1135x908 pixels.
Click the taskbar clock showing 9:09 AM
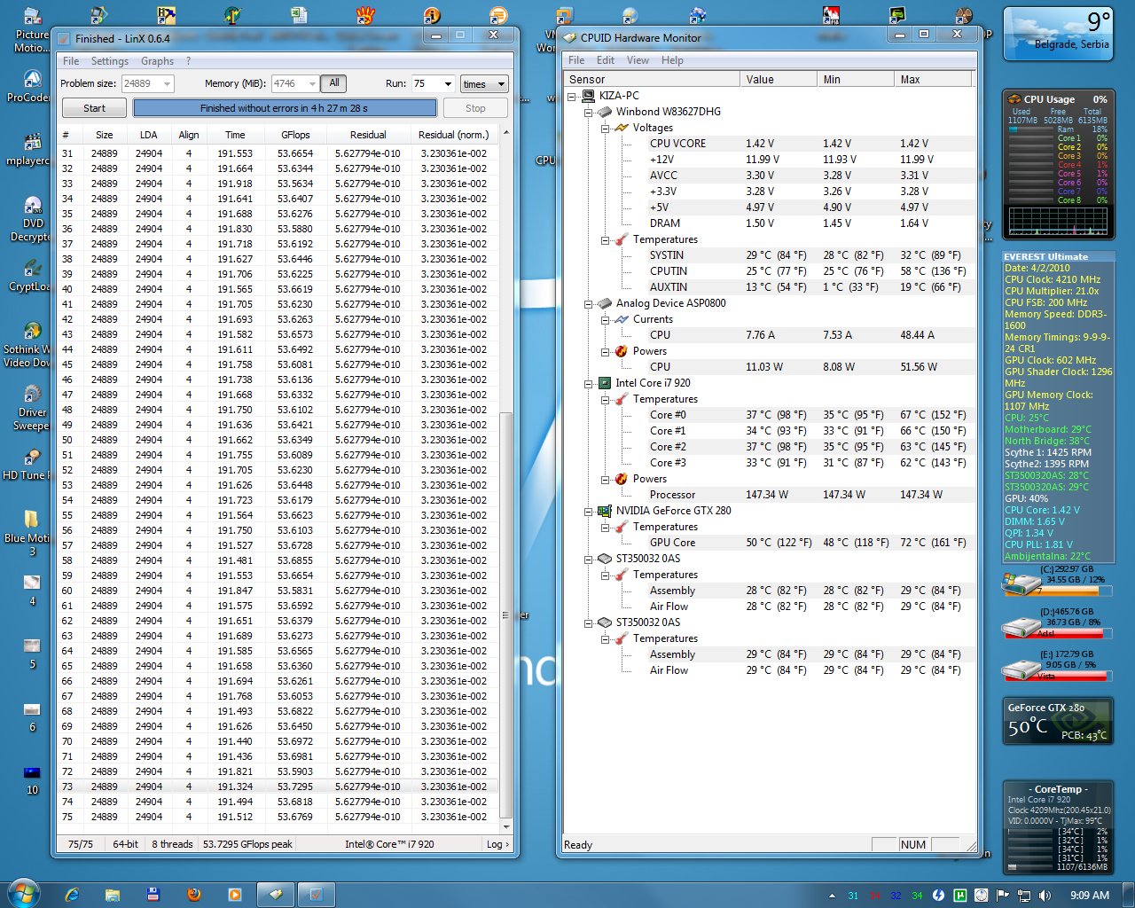pos(1089,895)
